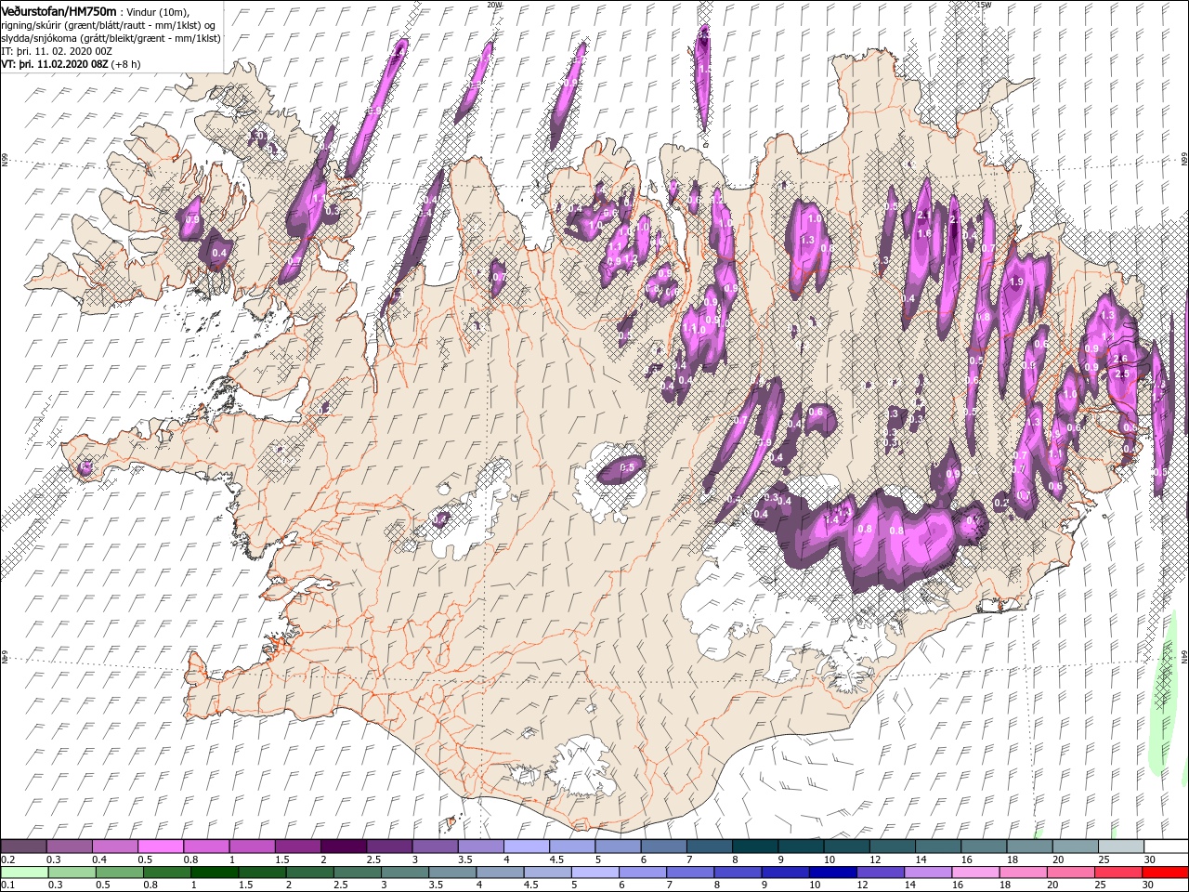1189x892 pixels.
Task: Pick the crimson 25 swatch in the lower legend
Action: 1117,872
